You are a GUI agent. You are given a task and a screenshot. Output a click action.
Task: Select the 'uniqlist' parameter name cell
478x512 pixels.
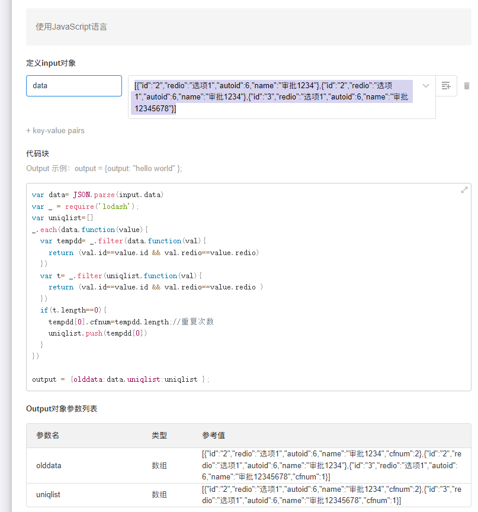tap(48, 495)
